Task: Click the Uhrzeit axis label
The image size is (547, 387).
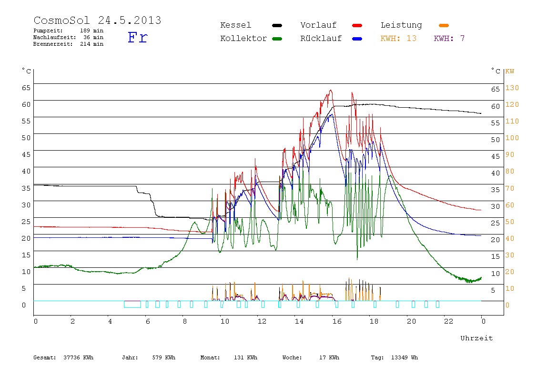Action: [x=476, y=338]
